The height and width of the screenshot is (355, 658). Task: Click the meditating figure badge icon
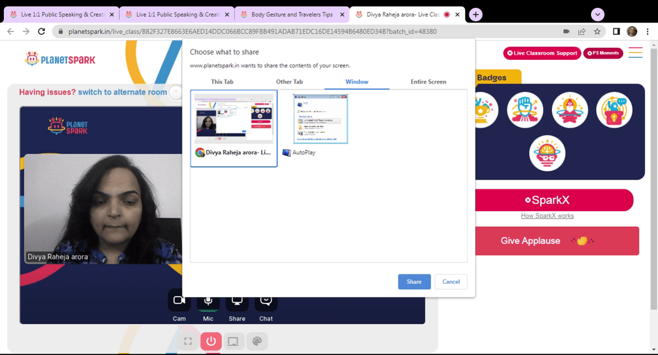[569, 110]
